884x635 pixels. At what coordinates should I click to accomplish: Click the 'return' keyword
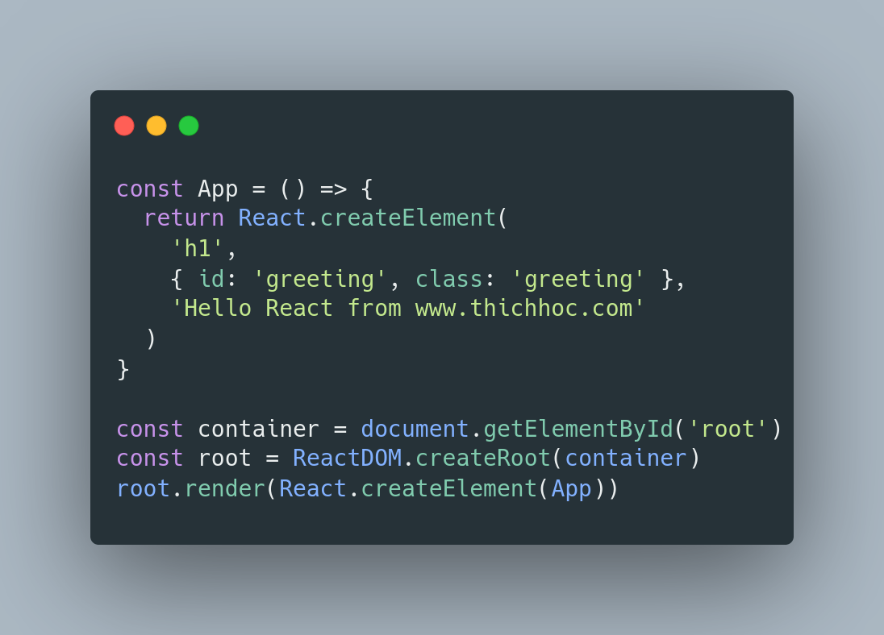pyautogui.click(x=184, y=218)
